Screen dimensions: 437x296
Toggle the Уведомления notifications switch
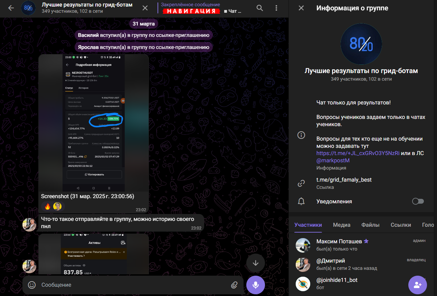pos(418,201)
